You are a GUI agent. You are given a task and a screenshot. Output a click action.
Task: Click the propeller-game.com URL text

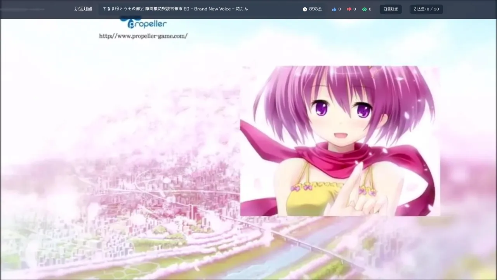click(x=143, y=36)
